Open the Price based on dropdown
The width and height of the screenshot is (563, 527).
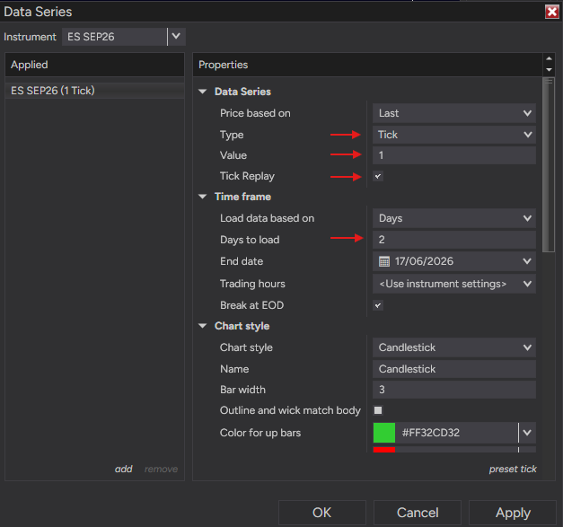pos(454,113)
